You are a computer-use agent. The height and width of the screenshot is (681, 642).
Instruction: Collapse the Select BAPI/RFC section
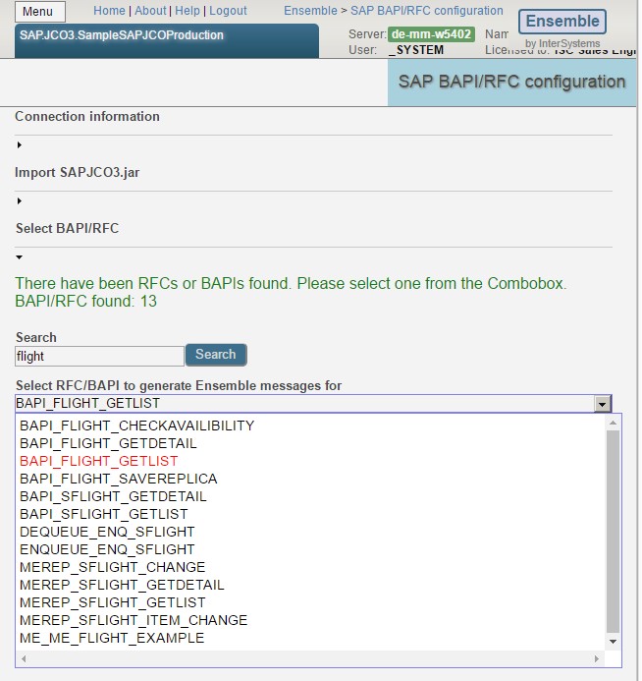coord(19,257)
